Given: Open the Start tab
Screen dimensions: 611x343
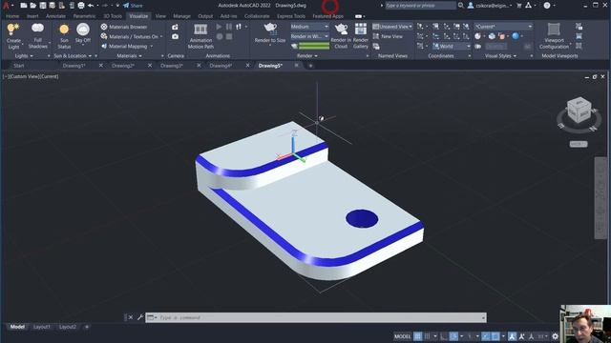Looking at the screenshot, I should click(x=18, y=66).
